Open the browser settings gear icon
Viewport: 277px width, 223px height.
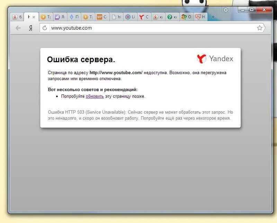coord(226,10)
